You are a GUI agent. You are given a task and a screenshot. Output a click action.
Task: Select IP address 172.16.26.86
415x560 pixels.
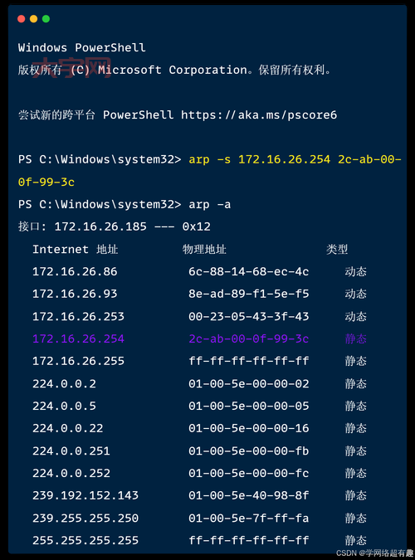click(75, 271)
